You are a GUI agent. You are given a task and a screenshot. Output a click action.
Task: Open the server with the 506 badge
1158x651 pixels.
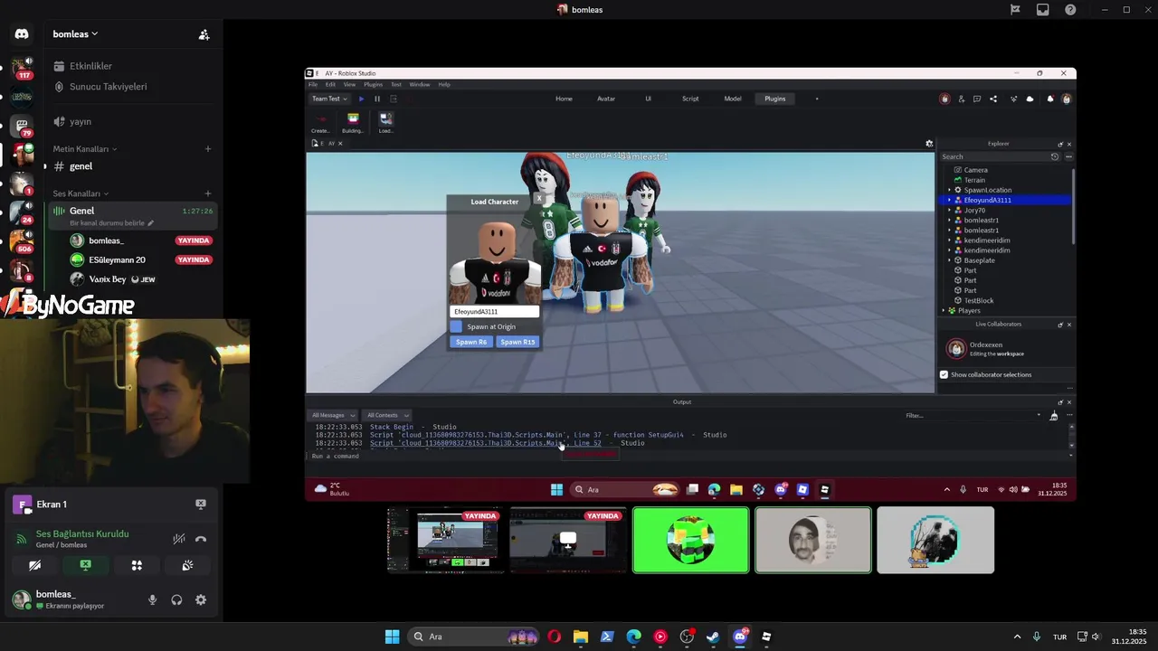(22, 241)
